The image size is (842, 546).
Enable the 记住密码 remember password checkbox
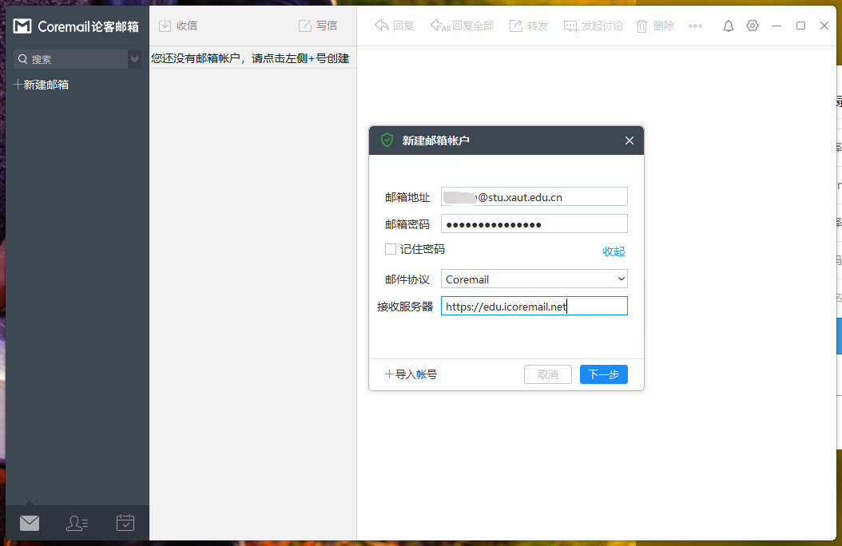pyautogui.click(x=390, y=248)
